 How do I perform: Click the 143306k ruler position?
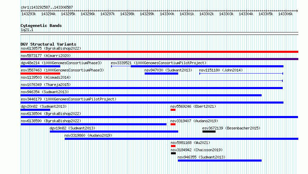[286, 14]
